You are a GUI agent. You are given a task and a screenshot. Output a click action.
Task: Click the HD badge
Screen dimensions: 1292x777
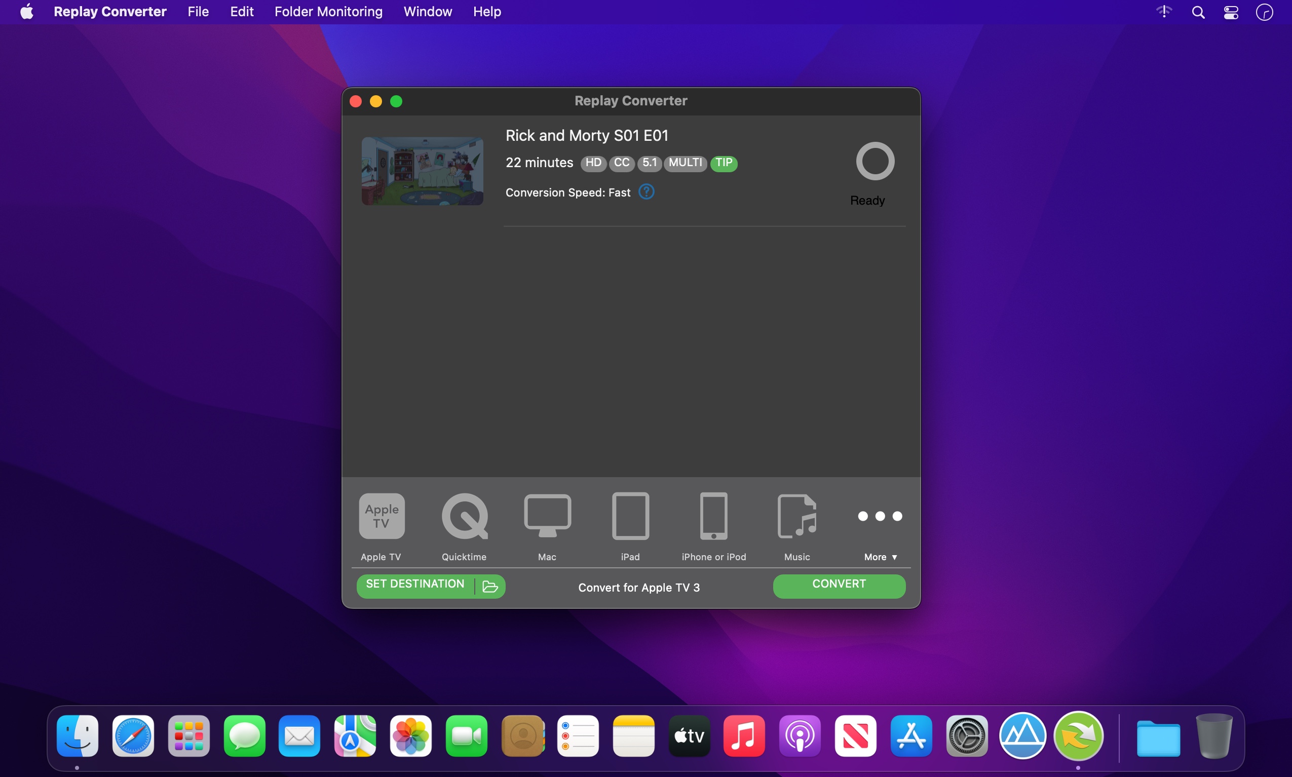click(593, 163)
